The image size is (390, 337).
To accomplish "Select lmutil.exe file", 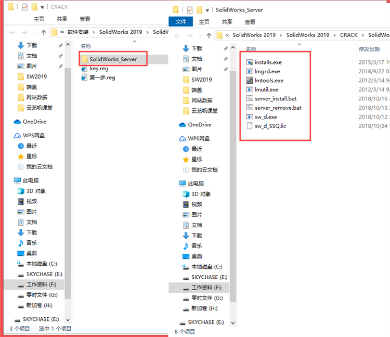I will [x=262, y=89].
